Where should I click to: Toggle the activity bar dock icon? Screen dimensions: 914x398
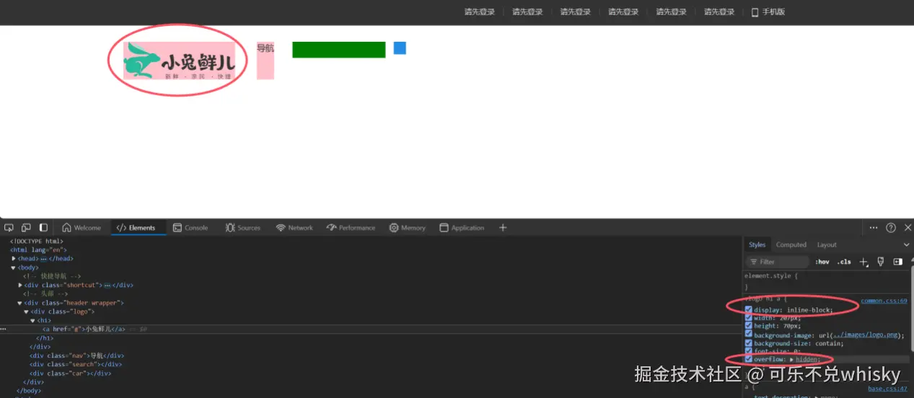point(43,228)
